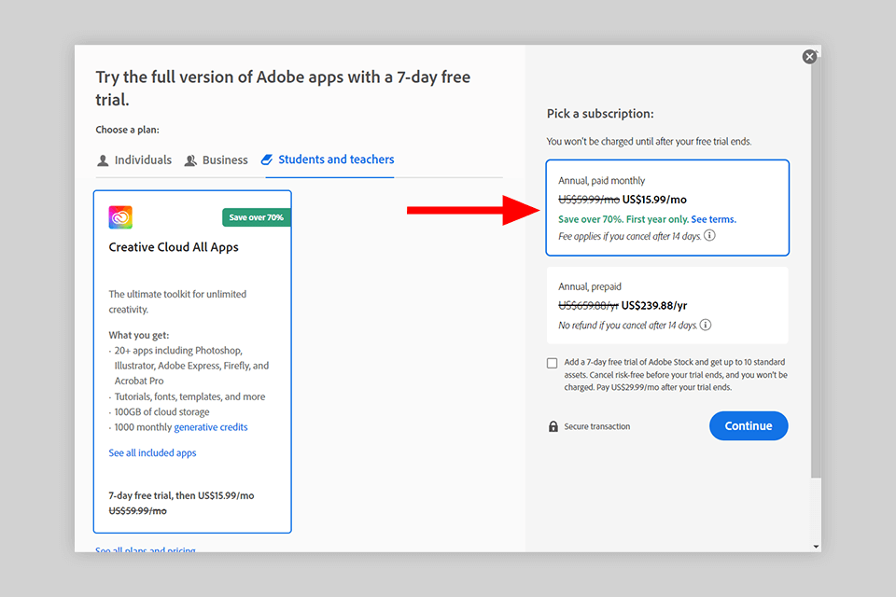The width and height of the screenshot is (896, 597).
Task: Show info about the no refund policy
Action: click(706, 325)
